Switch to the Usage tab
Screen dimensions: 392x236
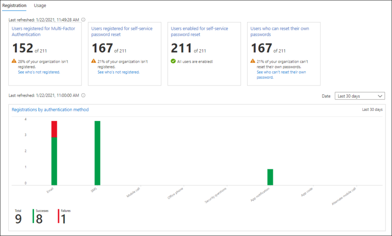coord(40,6)
